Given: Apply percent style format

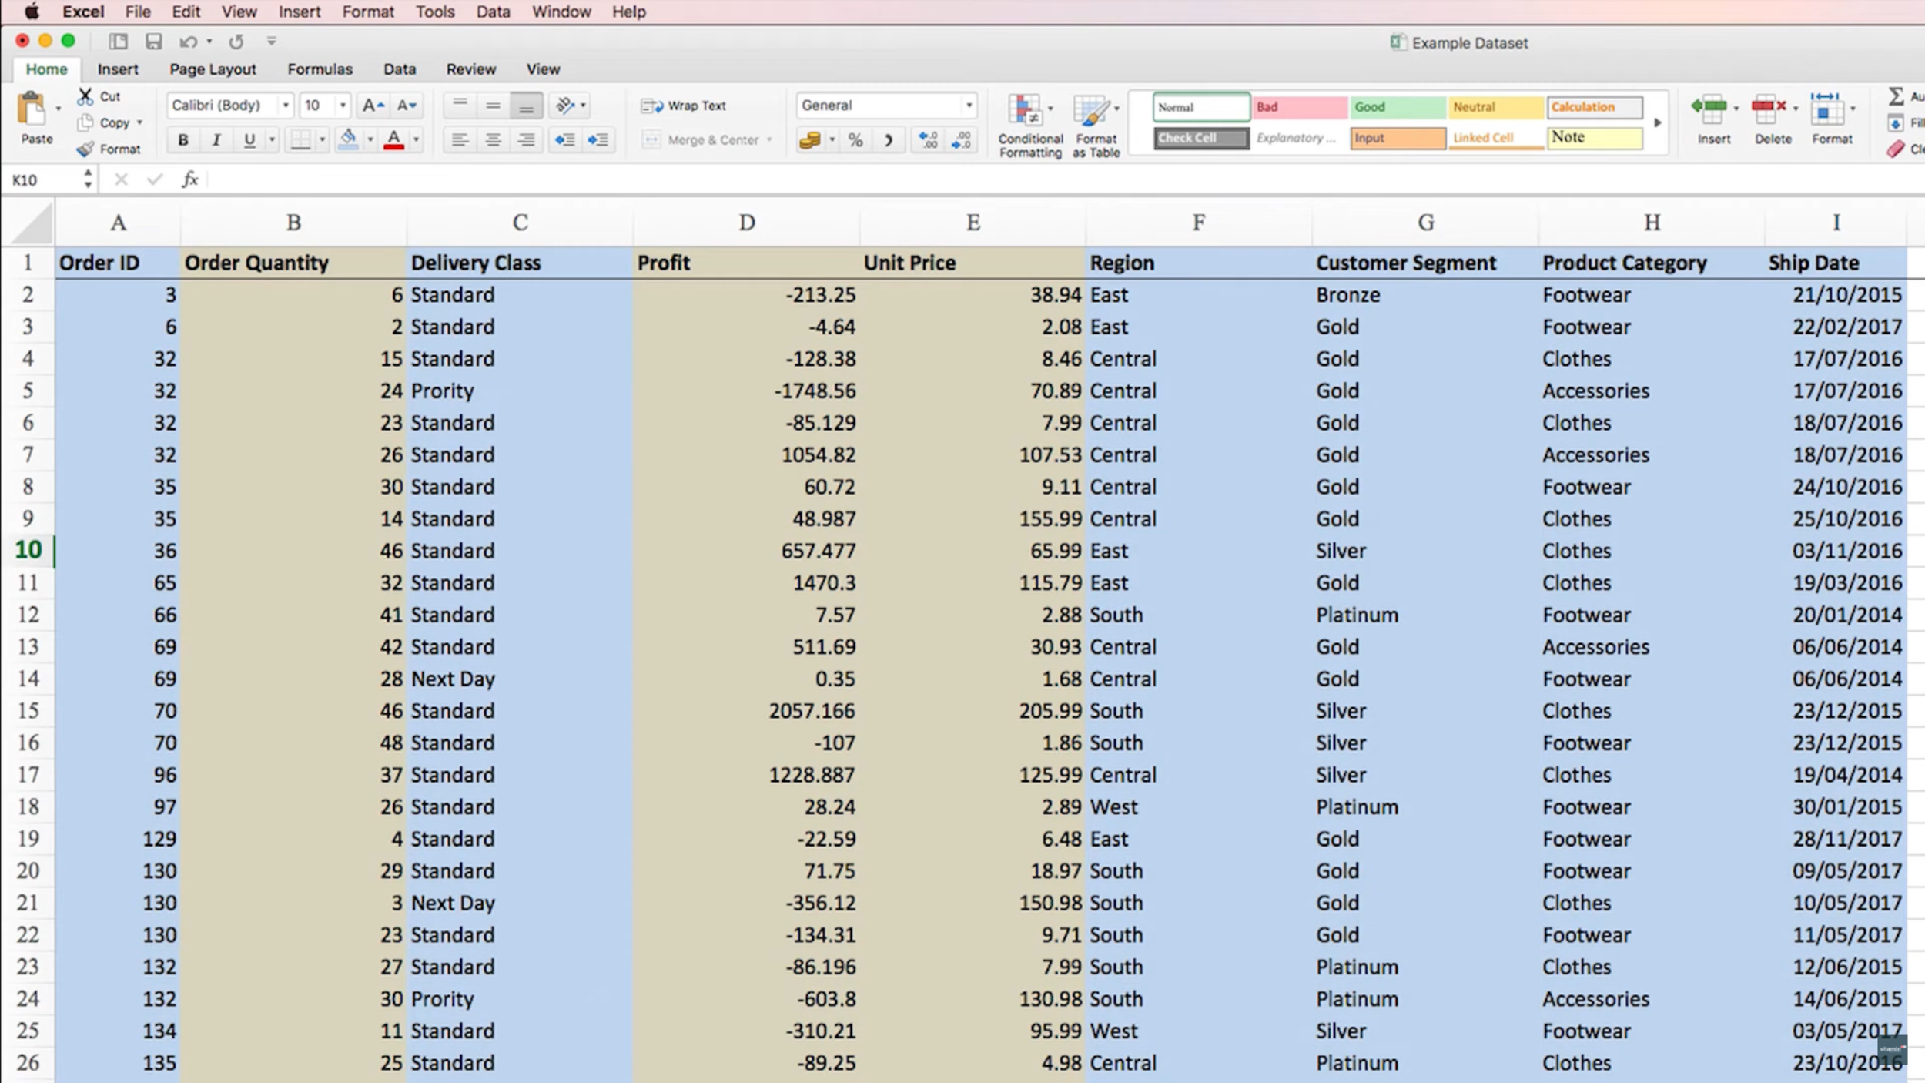Looking at the screenshot, I should click(x=855, y=140).
